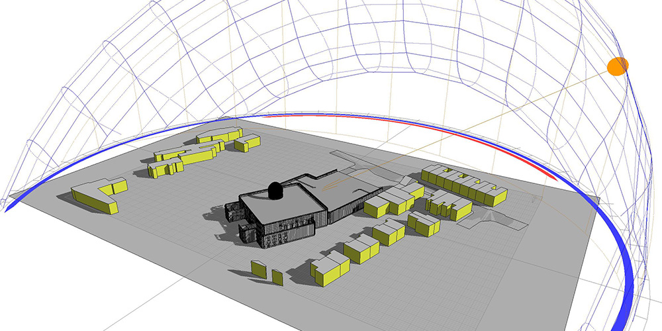662x331 pixels.
Task: Pick the leftmost small yellow block at front
Action: coord(258,268)
